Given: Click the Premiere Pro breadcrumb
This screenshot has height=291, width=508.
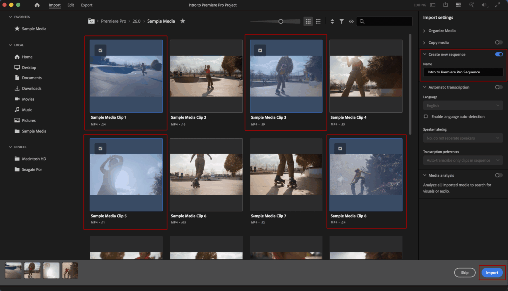Looking at the screenshot, I should click(x=113, y=21).
